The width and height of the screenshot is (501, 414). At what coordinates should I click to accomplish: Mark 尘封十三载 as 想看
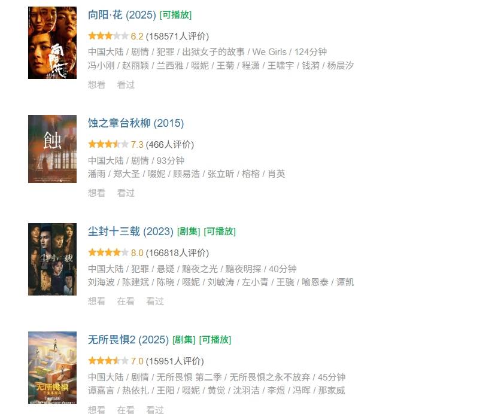click(x=96, y=302)
